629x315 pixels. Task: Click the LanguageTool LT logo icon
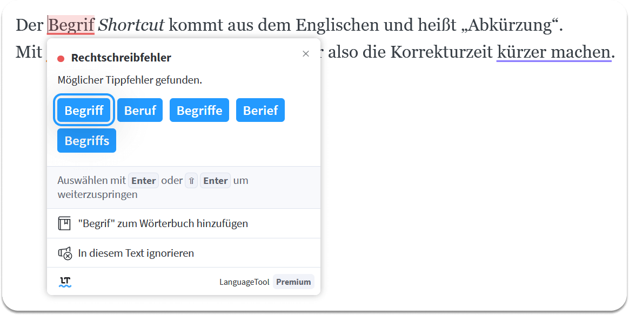click(65, 282)
